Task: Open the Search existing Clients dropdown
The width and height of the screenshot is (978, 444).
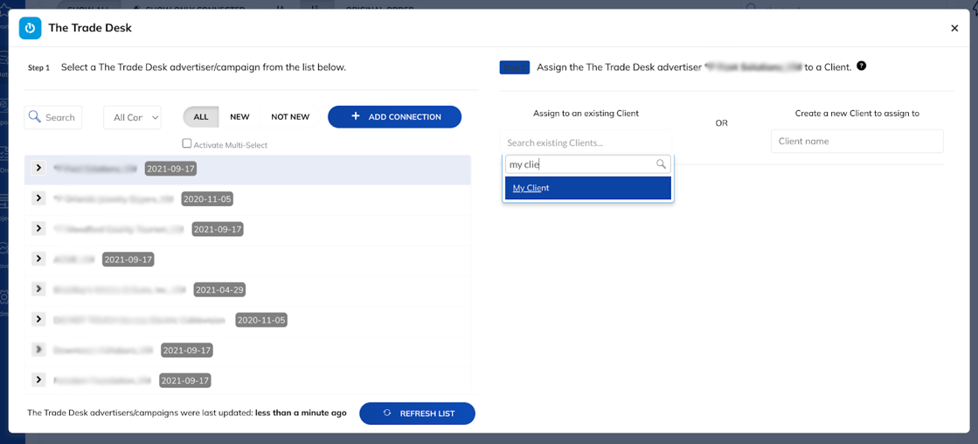Action: 587,142
